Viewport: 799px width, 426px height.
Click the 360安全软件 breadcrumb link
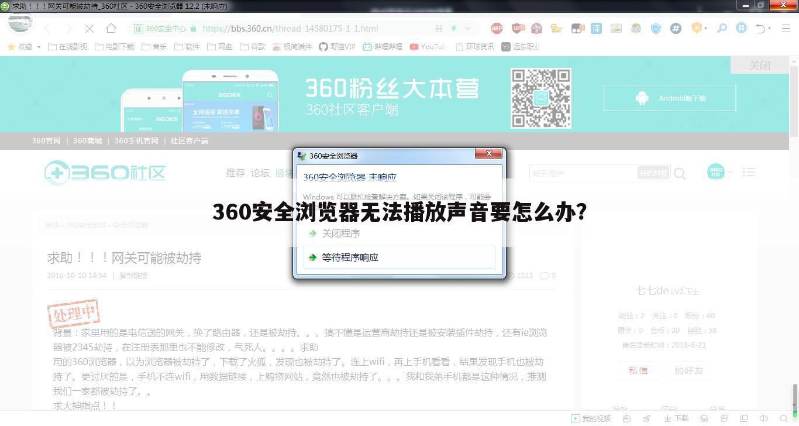pyautogui.click(x=86, y=225)
